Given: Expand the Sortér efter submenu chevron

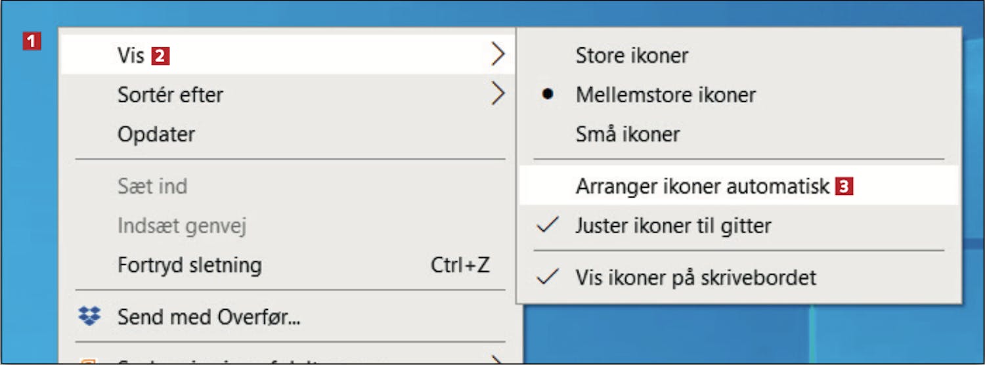Looking at the screenshot, I should pos(498,95).
